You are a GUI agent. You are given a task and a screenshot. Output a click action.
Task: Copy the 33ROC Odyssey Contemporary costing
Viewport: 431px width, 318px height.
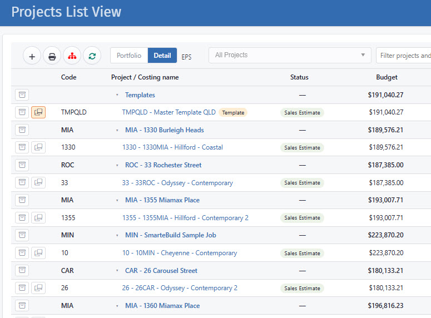(x=38, y=182)
